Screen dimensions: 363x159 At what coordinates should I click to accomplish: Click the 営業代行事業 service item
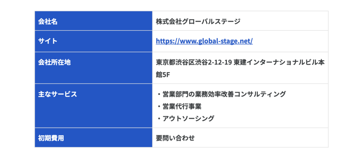coord(182,107)
